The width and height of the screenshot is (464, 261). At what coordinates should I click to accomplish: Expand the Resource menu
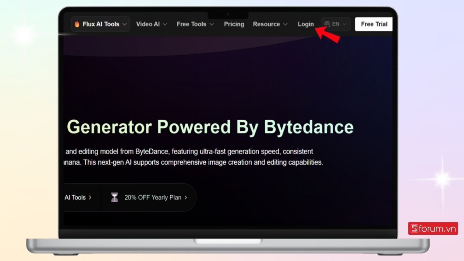(270, 24)
